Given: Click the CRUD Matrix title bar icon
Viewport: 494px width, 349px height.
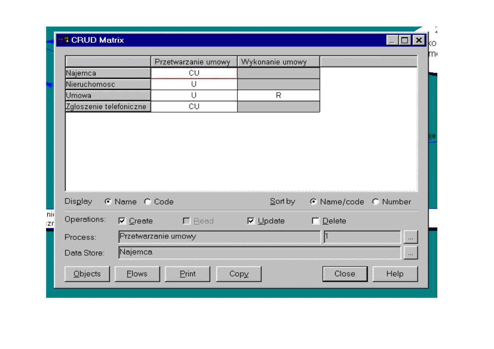Looking at the screenshot, I should click(x=63, y=40).
